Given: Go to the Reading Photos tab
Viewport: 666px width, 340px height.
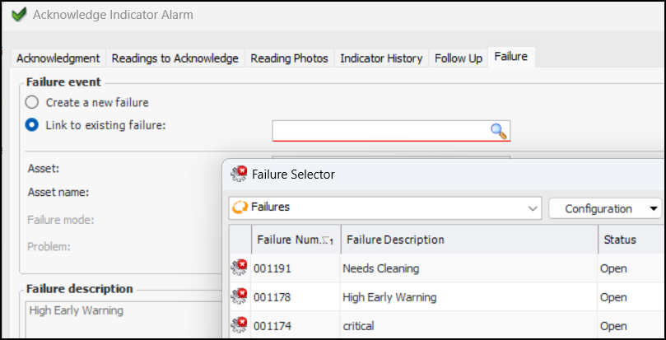Looking at the screenshot, I should 289,58.
